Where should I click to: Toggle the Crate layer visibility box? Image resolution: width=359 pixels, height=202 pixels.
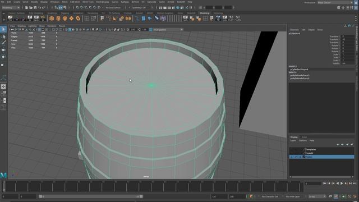(x=292, y=157)
